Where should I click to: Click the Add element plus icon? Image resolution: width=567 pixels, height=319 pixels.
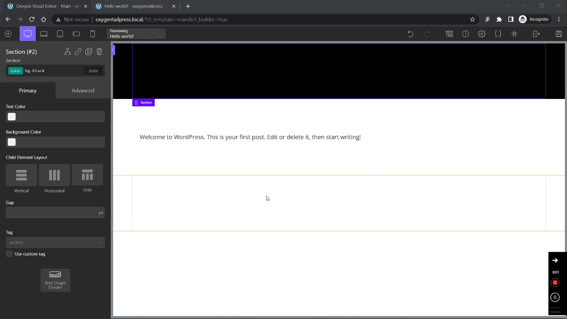click(8, 34)
